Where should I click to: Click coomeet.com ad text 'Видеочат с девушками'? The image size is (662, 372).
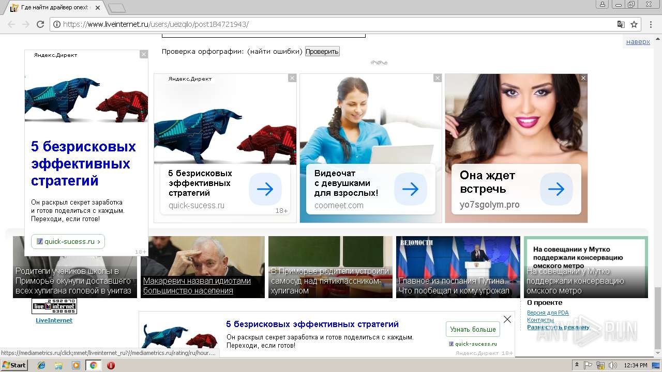click(346, 183)
